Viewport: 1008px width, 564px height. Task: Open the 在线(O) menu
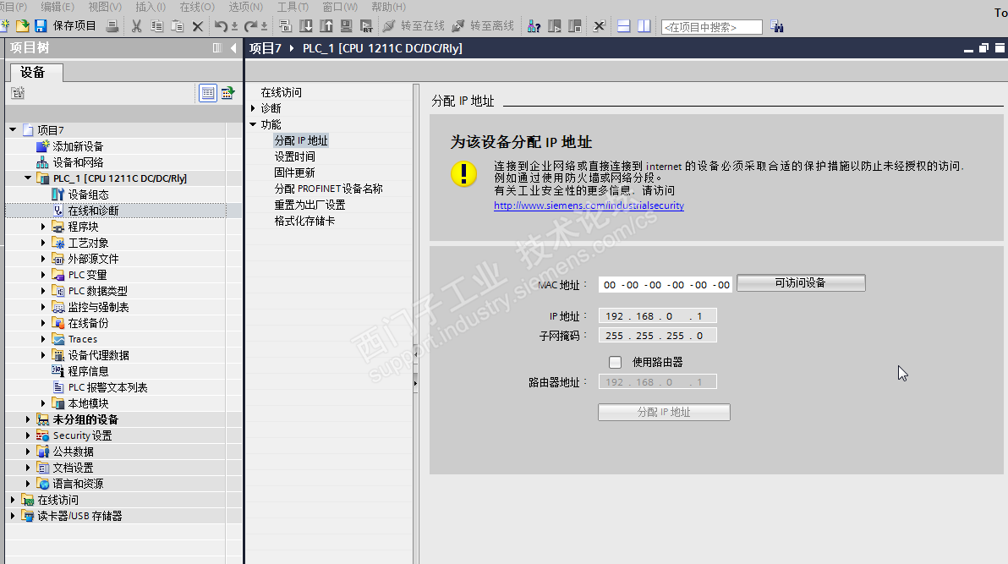[197, 7]
